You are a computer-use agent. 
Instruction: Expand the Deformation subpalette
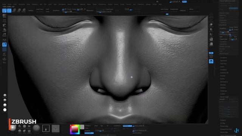[x=224, y=82]
